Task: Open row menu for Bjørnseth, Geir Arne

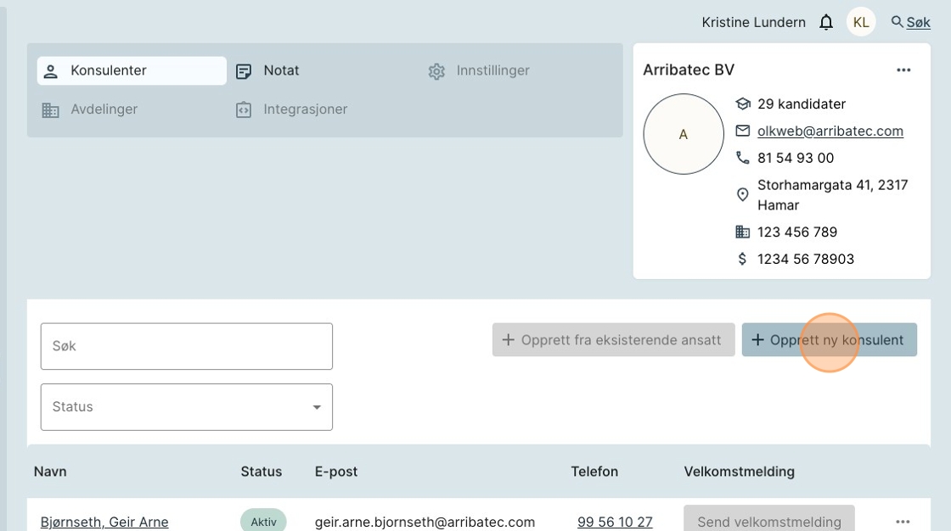Action: click(x=903, y=522)
